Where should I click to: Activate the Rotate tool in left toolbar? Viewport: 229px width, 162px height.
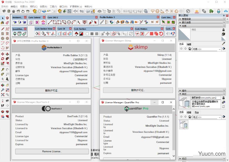click(2, 59)
